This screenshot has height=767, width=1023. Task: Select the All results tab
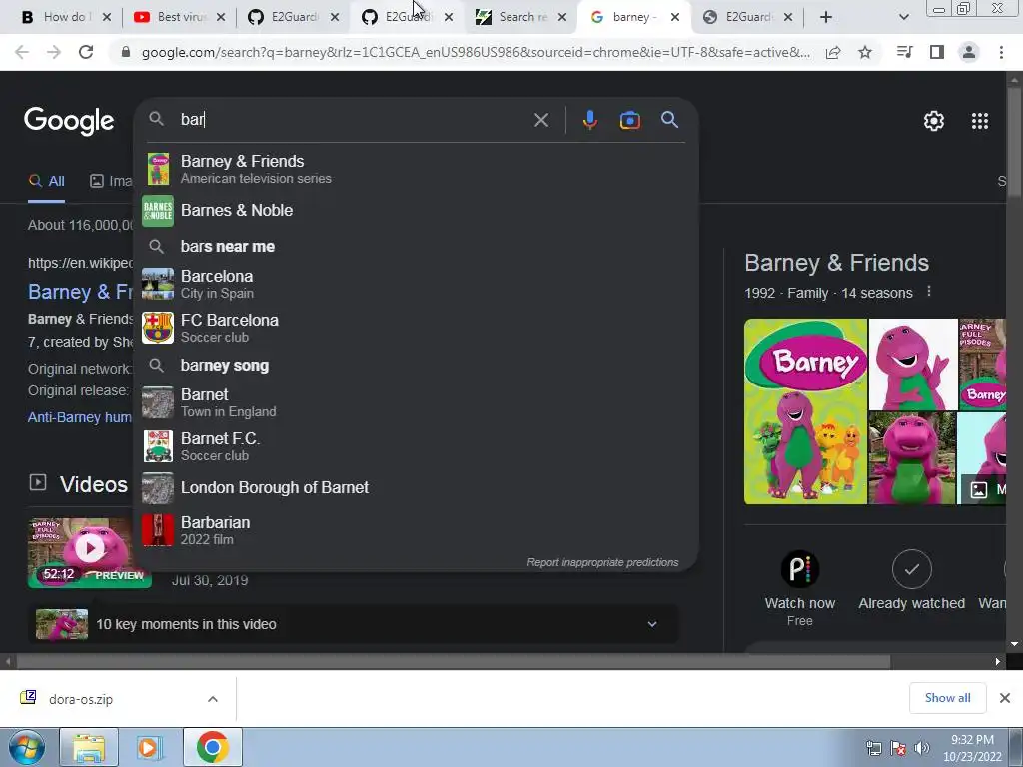(46, 181)
